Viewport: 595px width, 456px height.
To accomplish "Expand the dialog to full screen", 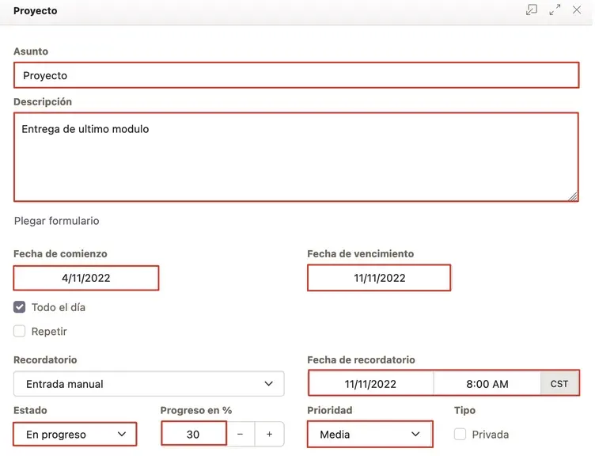I will click(x=555, y=9).
